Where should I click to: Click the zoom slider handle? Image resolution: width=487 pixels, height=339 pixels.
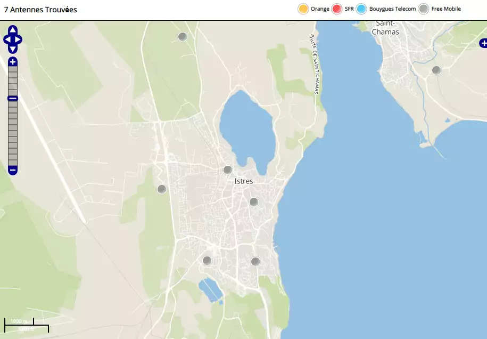click(x=13, y=98)
